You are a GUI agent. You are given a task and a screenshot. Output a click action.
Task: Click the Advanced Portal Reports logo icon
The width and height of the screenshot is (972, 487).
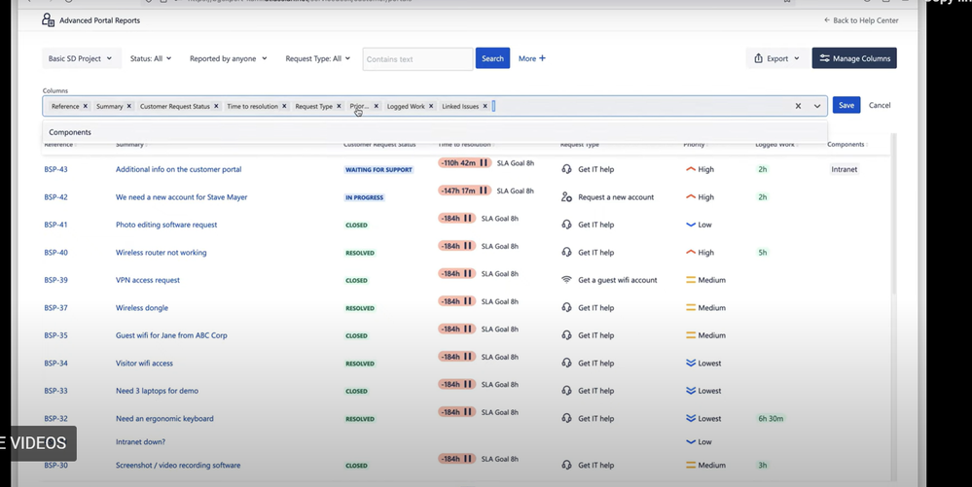[x=48, y=19]
